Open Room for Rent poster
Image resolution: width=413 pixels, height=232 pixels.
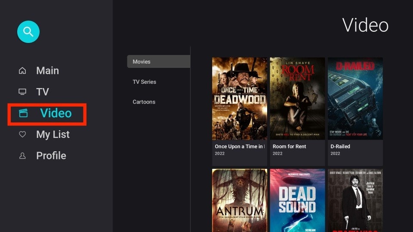297,99
